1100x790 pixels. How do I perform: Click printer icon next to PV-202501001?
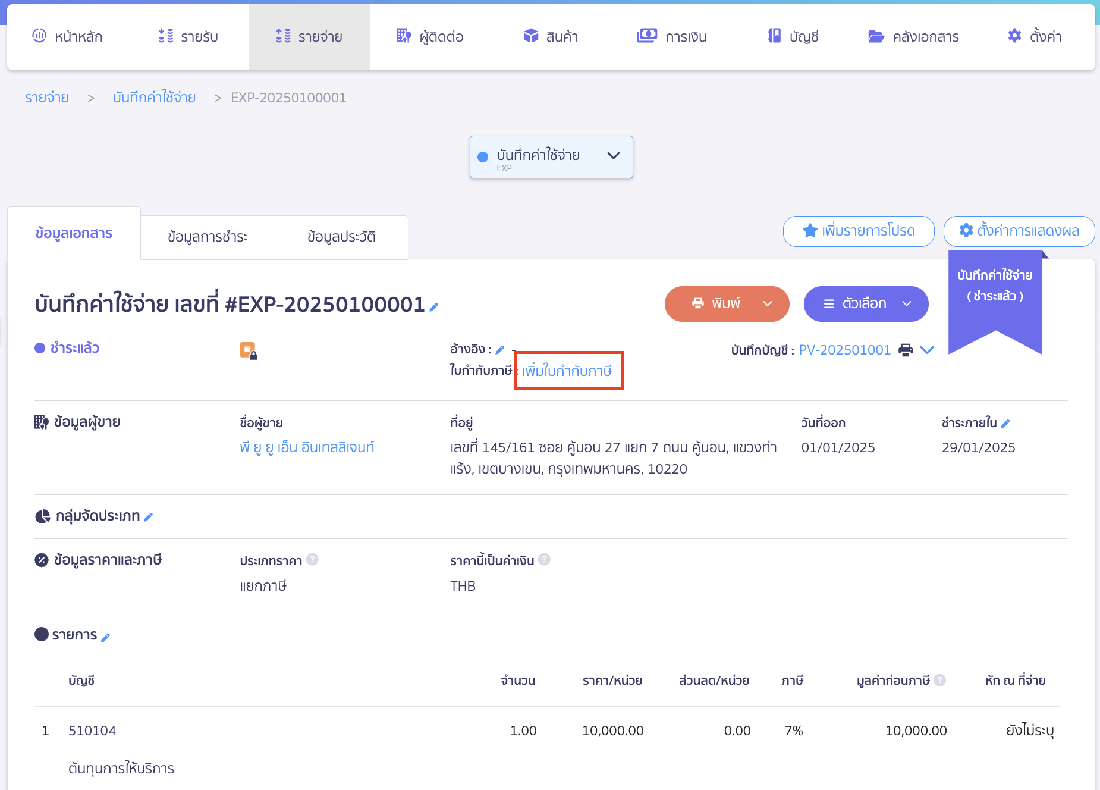click(906, 350)
